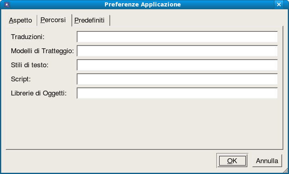289x174 pixels.
Task: Click the Traduzioni label
Action: pos(27,37)
